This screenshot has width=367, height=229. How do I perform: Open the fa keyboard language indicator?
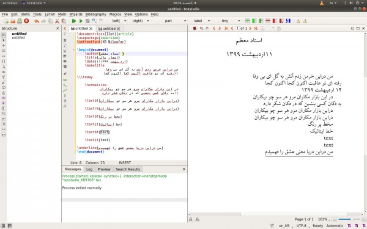point(333,3)
